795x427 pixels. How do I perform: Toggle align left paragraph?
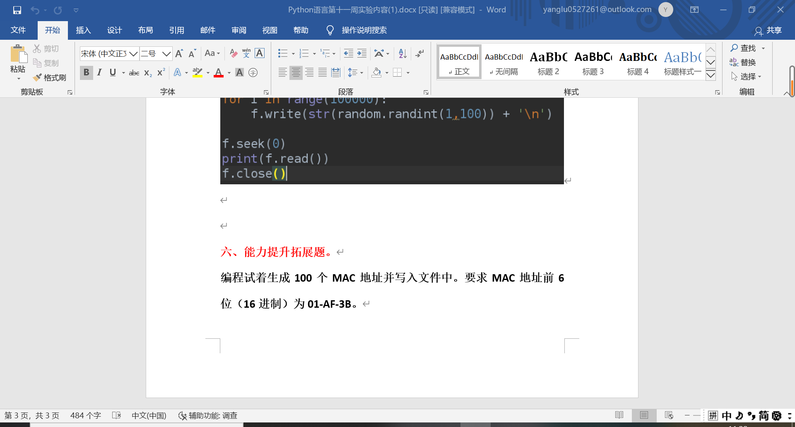[282, 73]
